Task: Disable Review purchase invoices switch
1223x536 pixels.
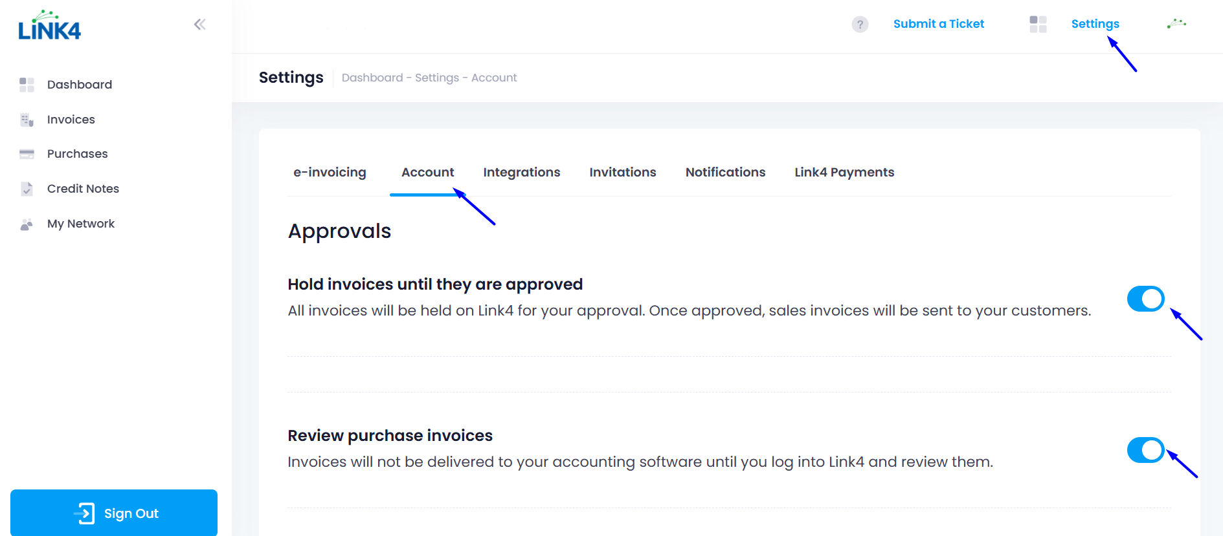Action: click(x=1145, y=450)
